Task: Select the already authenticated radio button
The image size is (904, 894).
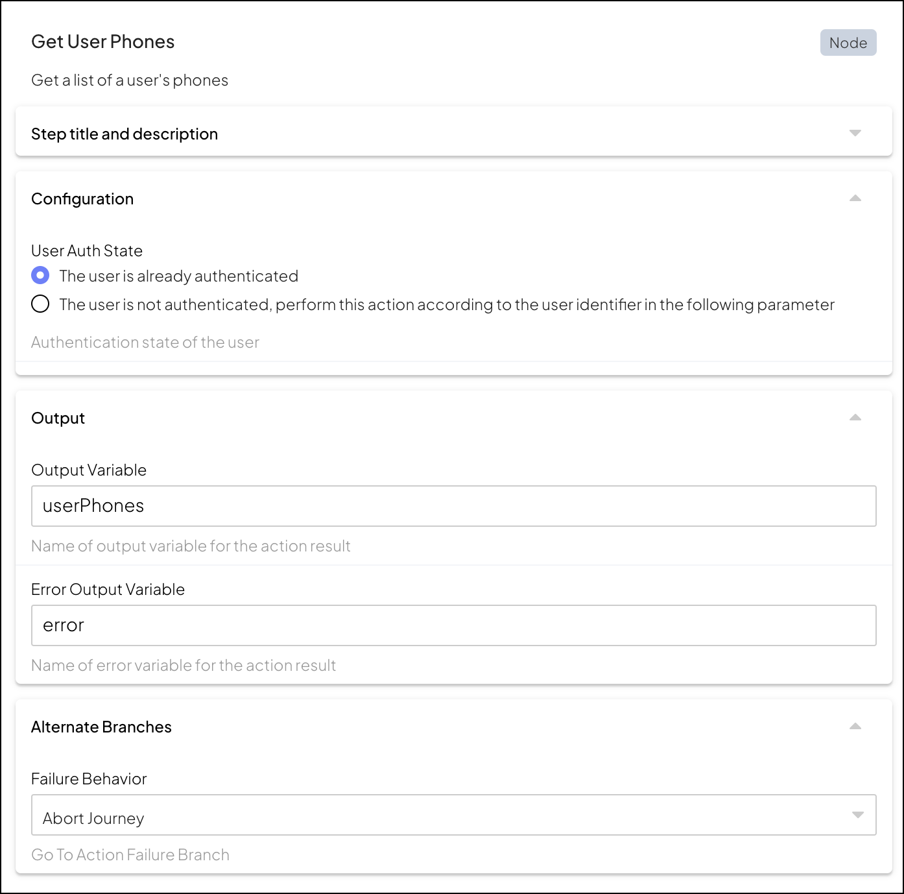Action: [40, 276]
